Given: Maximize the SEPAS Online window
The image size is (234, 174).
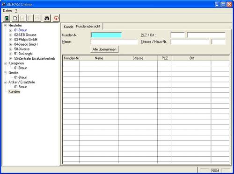Looking at the screenshot, I should (x=223, y=4).
